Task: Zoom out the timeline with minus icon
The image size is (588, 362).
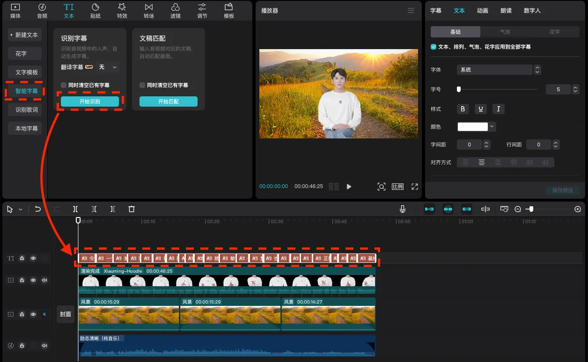Action: [x=518, y=209]
